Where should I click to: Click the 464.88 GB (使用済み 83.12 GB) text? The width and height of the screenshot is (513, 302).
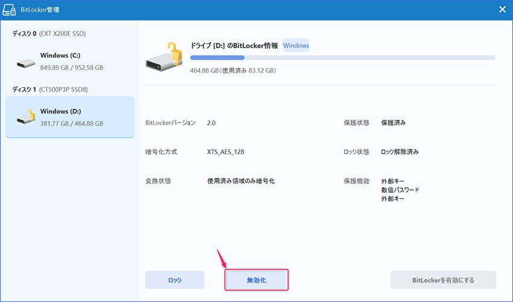(x=234, y=71)
